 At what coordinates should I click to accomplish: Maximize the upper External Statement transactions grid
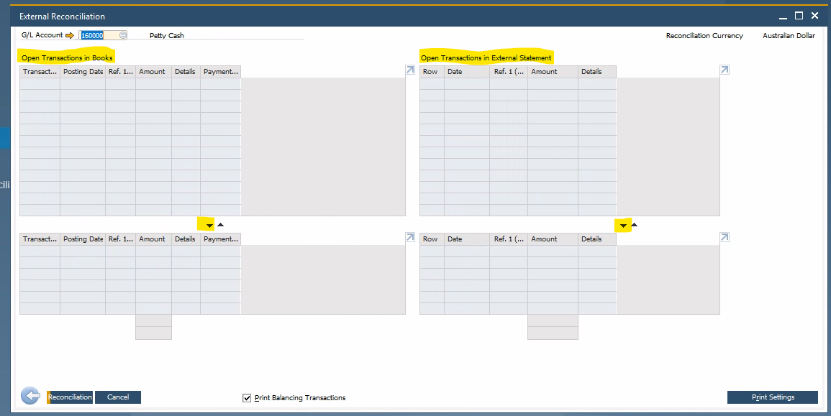(x=725, y=70)
